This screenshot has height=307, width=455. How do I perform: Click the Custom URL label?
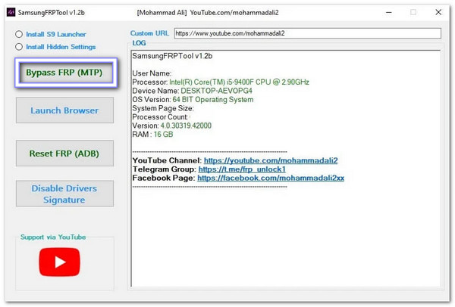point(149,33)
